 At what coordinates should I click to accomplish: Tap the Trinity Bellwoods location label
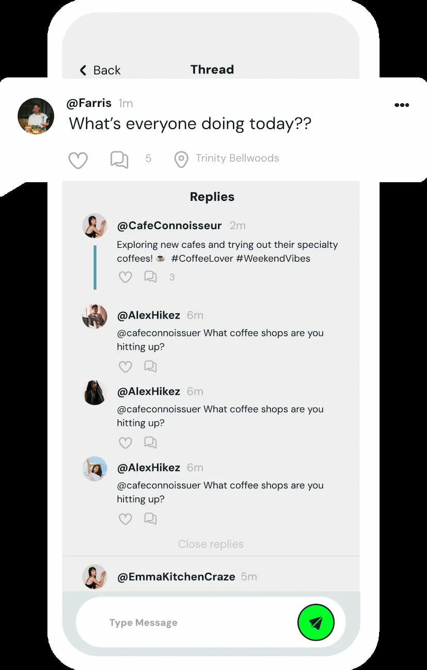click(237, 158)
